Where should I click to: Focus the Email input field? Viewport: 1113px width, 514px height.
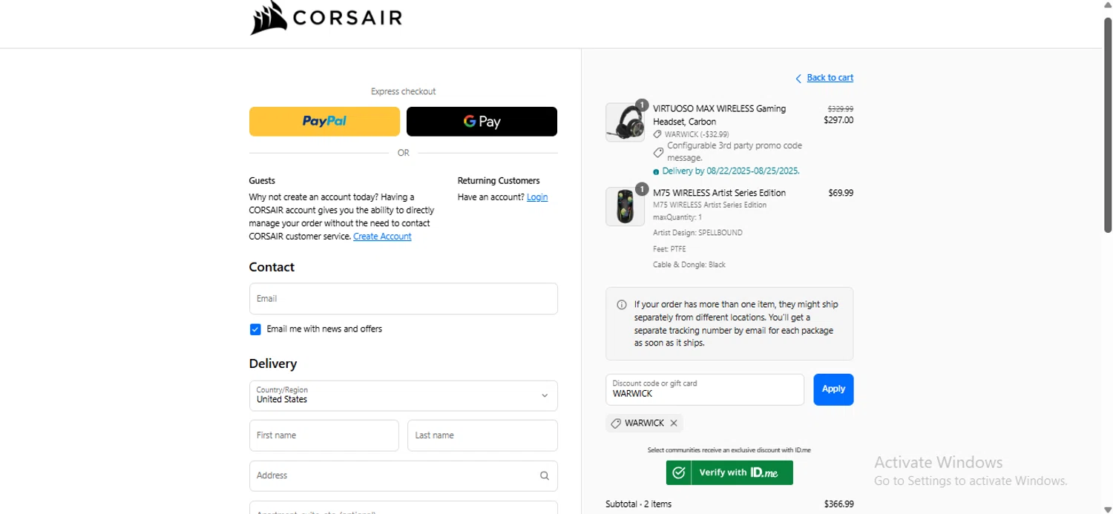click(404, 299)
